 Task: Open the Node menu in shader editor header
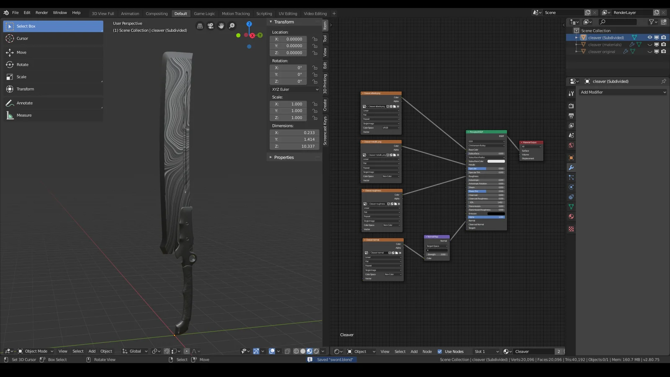point(427,351)
